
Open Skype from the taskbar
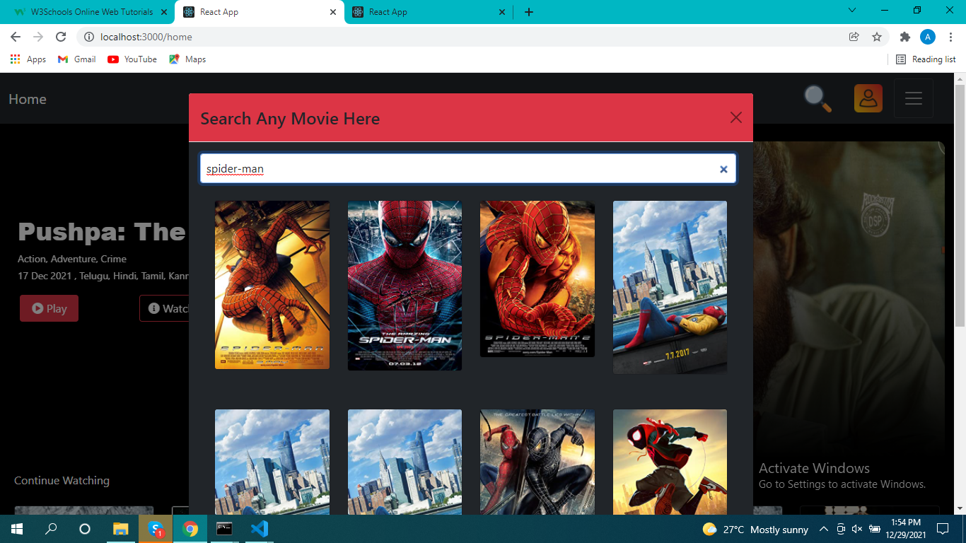pyautogui.click(x=155, y=529)
